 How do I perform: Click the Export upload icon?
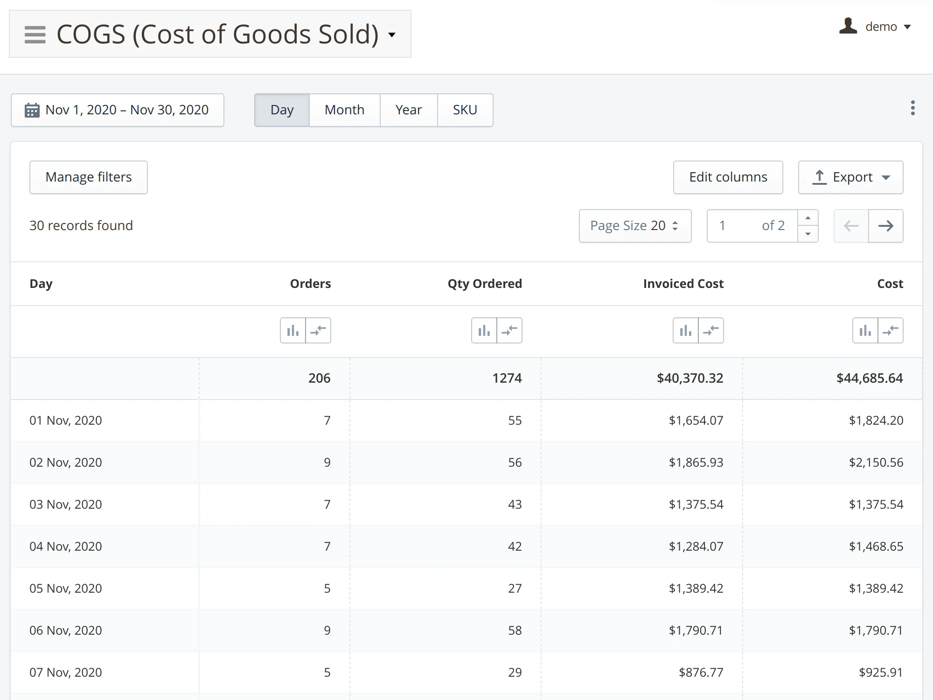(x=820, y=177)
